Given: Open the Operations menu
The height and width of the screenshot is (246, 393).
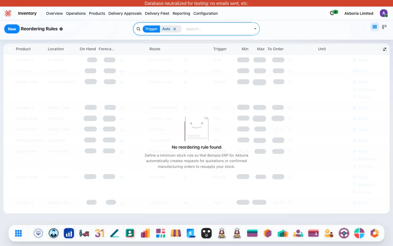Looking at the screenshot, I should coord(76,13).
